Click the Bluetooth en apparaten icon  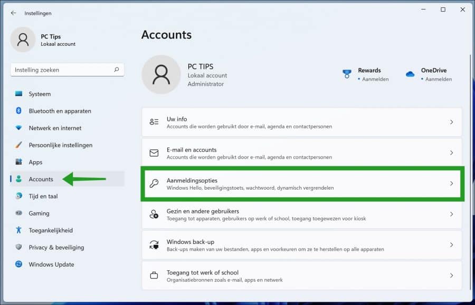point(17,111)
